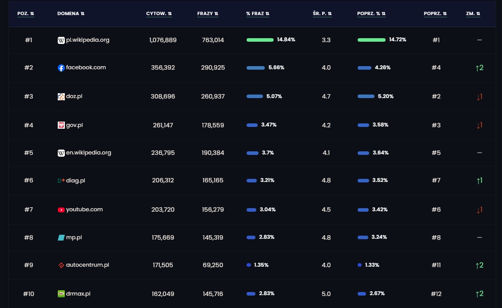
Task: Click the diag.pl logo icon
Action: pos(61,181)
